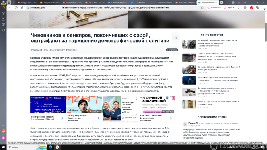
Task: Click the Политика category tag
Action: click(172, 50)
